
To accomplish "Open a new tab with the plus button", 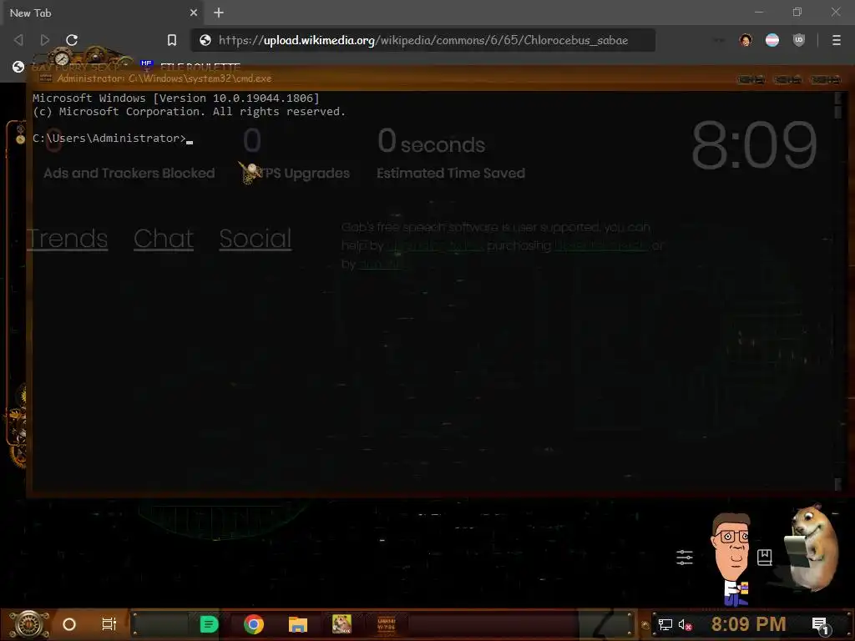I will point(219,13).
